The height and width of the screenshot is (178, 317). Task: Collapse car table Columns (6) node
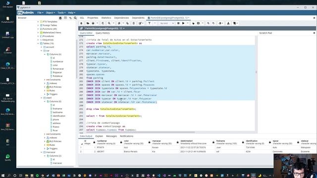[45, 54]
